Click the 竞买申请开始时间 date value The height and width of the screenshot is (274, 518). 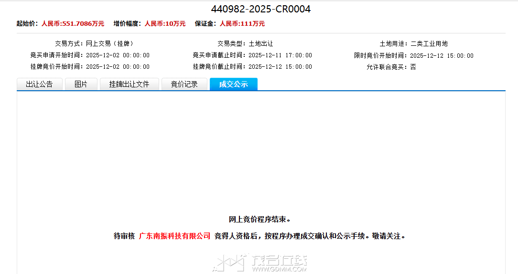tap(118, 55)
